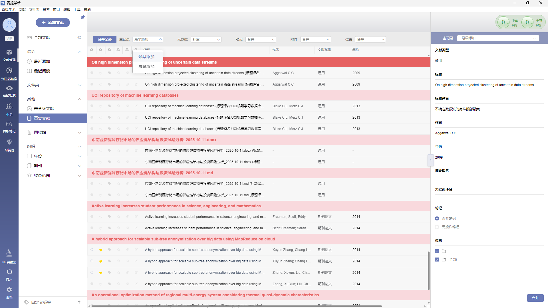The height and width of the screenshot is (308, 548).
Task: Open the 附件 合并 dropdown
Action: [x=315, y=39]
